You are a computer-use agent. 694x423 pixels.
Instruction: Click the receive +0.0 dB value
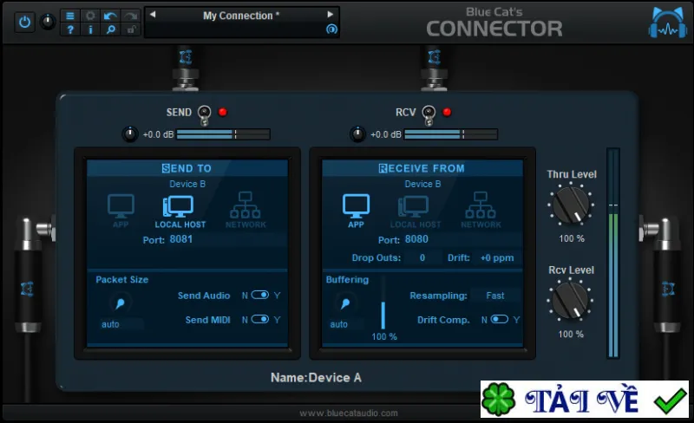(x=386, y=134)
